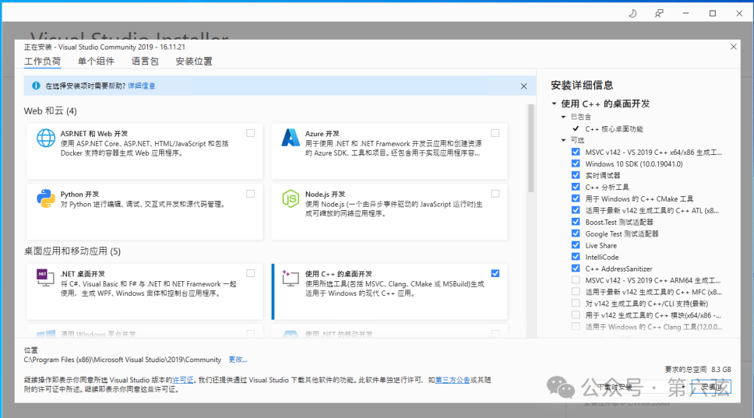
Task: Collapse the 已包含 tree node
Action: click(x=563, y=117)
